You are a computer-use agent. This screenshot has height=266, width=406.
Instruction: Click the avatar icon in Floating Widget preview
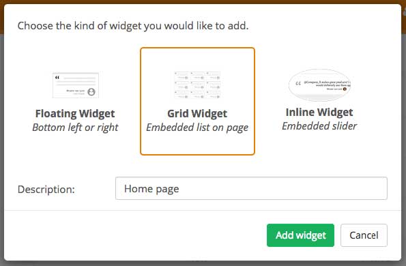[x=91, y=91]
